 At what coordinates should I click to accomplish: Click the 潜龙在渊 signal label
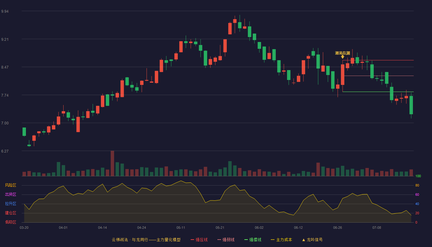[x=343, y=53]
